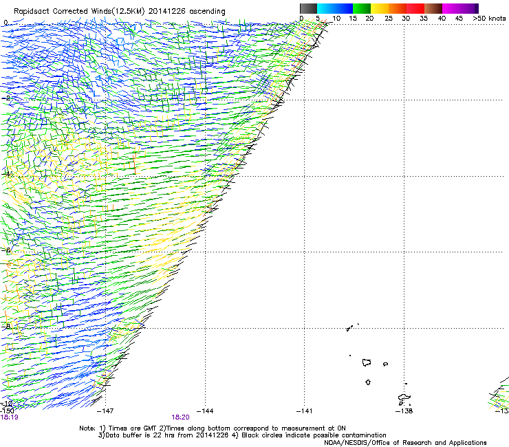509x447 pixels.
Task: Click the word 'ascending' in the title
Action: [208, 12]
